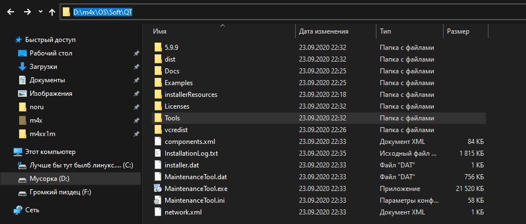Screen dimensions: 526x224
Task: Select the dist folder
Action: (170, 59)
